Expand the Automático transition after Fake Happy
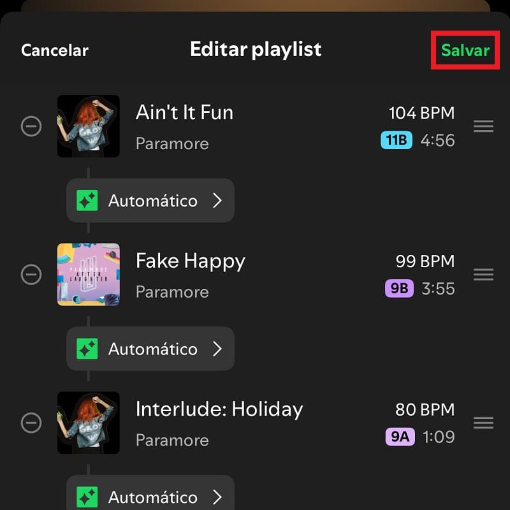This screenshot has height=510, width=510. click(217, 349)
